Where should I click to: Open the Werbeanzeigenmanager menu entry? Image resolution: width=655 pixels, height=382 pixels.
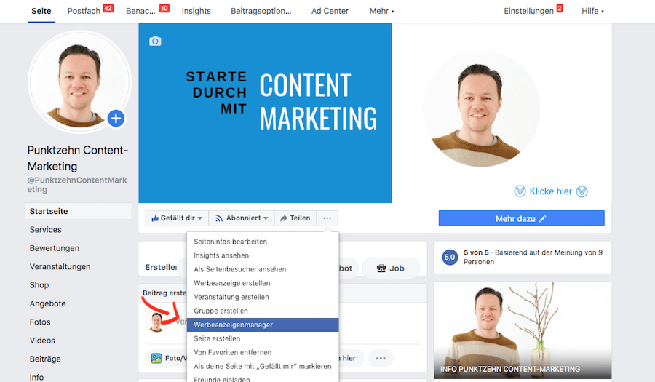263,325
